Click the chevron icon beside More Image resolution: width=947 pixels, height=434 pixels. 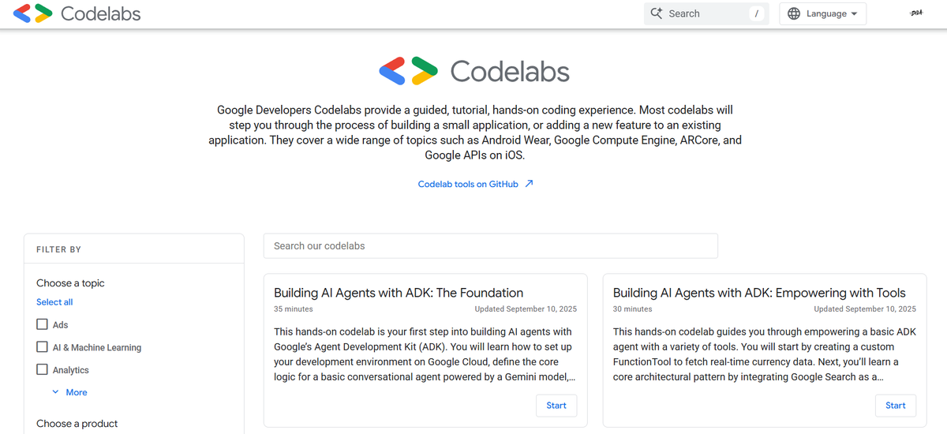[x=55, y=392]
